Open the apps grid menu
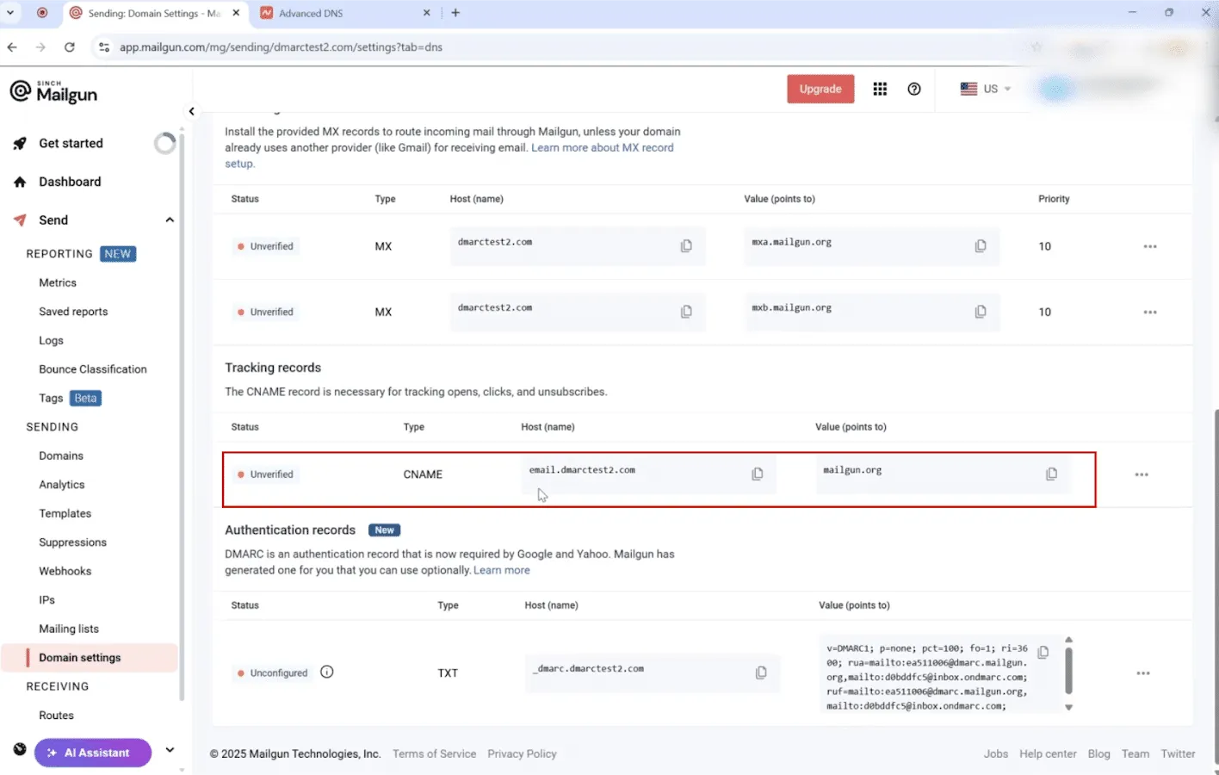This screenshot has width=1219, height=775. pos(880,89)
